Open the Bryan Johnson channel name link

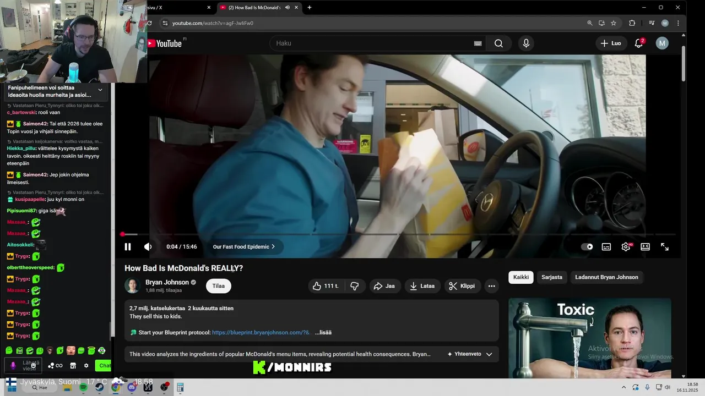click(x=167, y=282)
